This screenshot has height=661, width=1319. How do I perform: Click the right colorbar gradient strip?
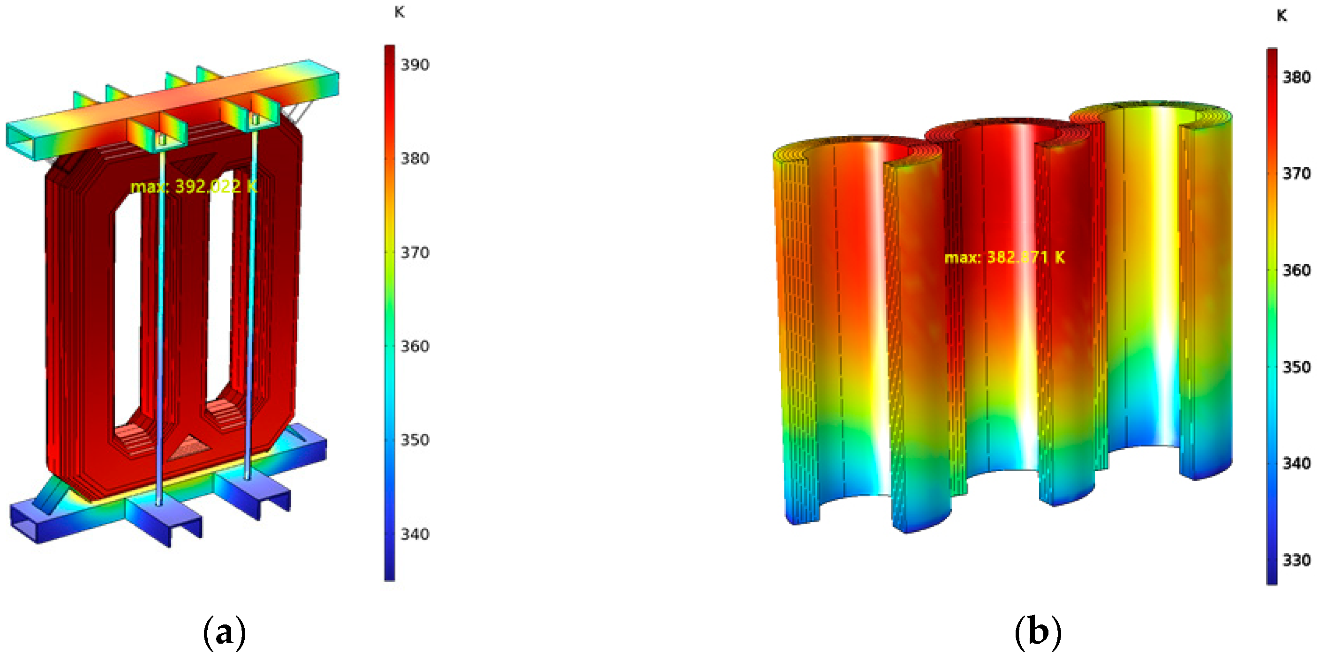coord(1272,316)
